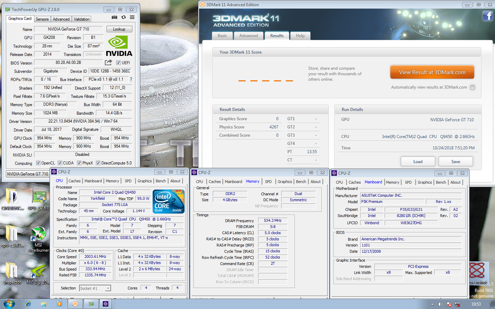Open Windows Explorer from taskbar

pos(44,304)
